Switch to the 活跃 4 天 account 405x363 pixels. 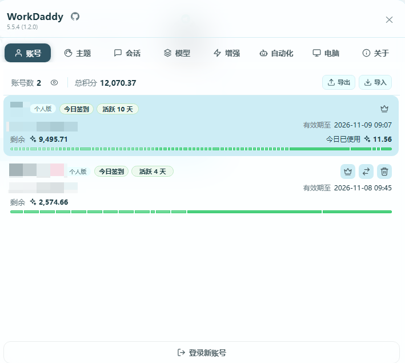click(x=366, y=171)
